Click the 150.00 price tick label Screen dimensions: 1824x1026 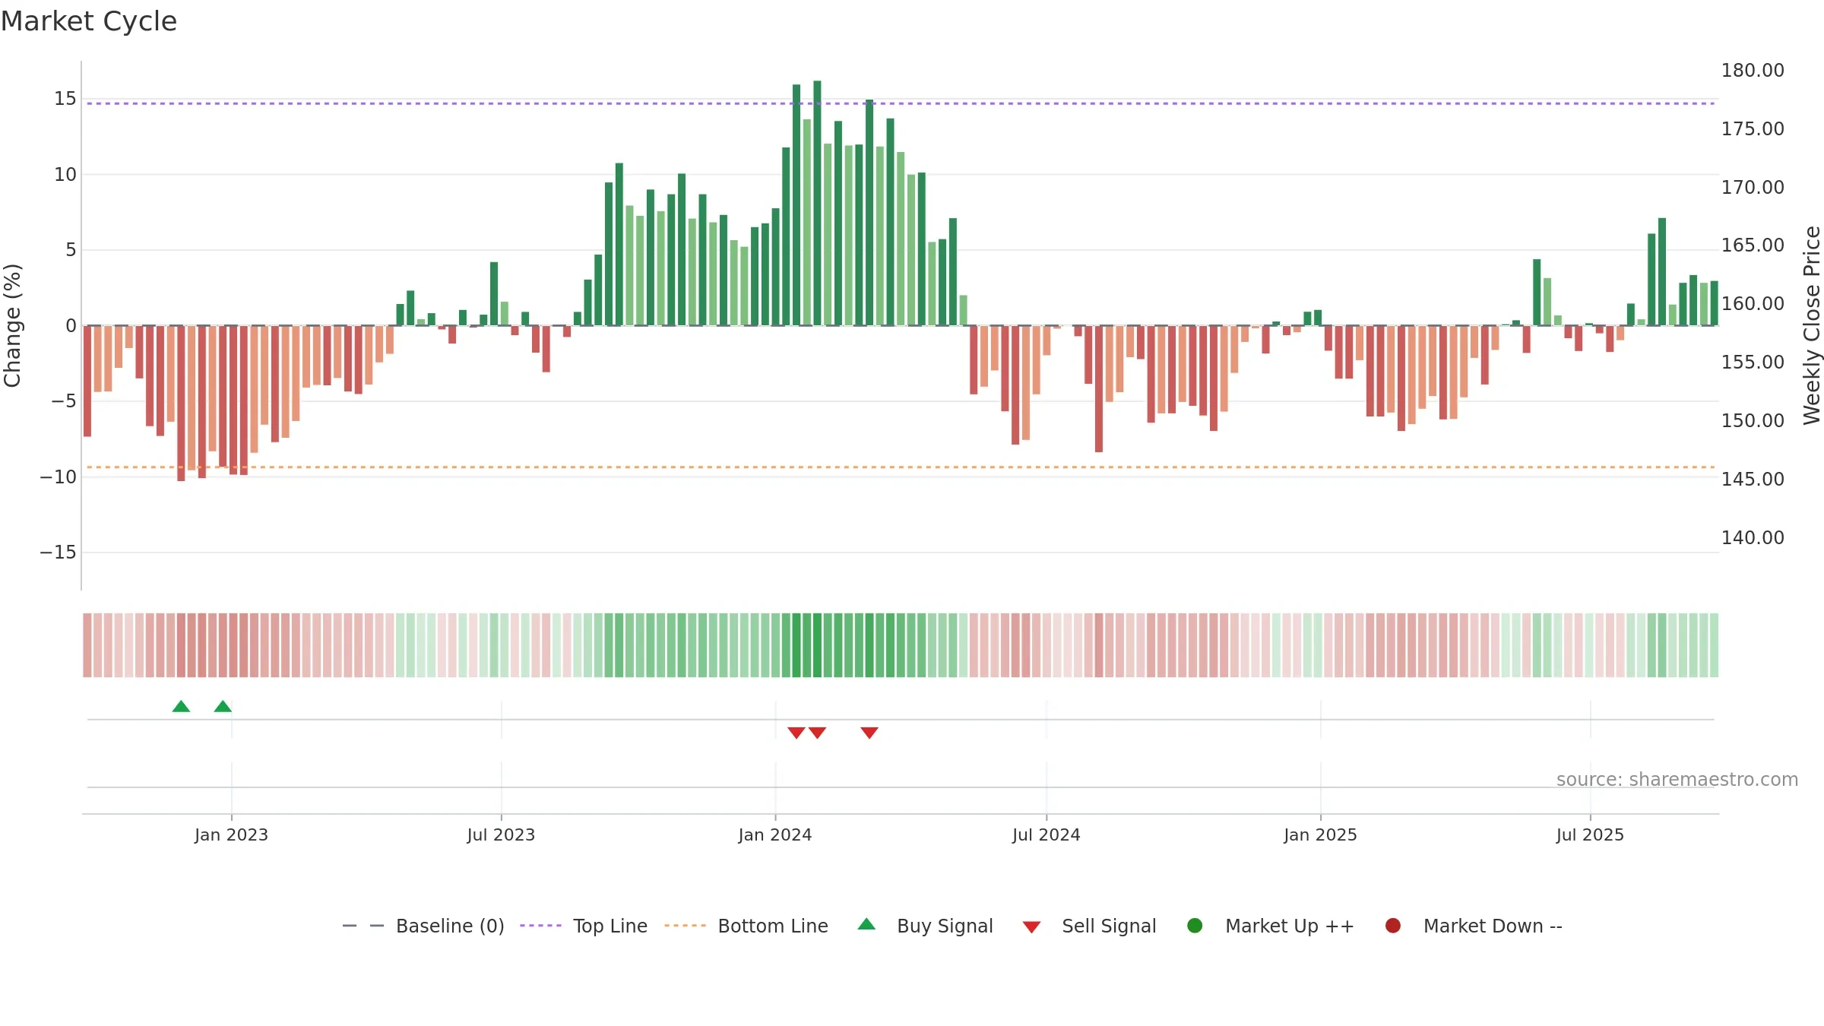(1753, 421)
